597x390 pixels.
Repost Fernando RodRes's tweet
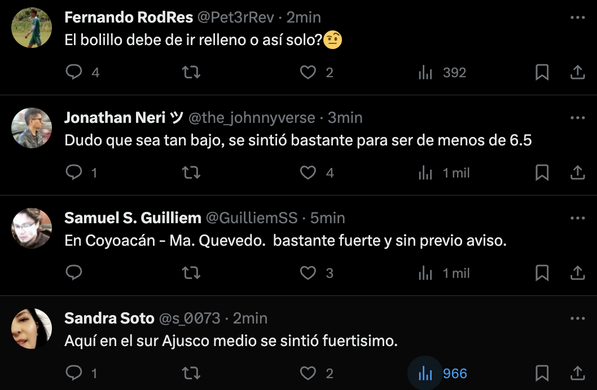[192, 73]
